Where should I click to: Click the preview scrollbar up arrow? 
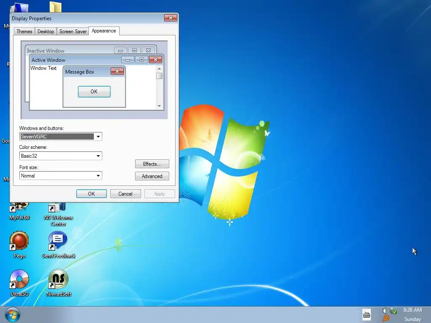[159, 69]
